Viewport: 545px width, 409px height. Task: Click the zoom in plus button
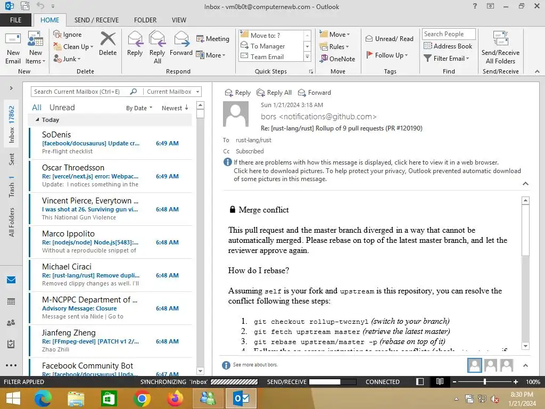(x=515, y=382)
